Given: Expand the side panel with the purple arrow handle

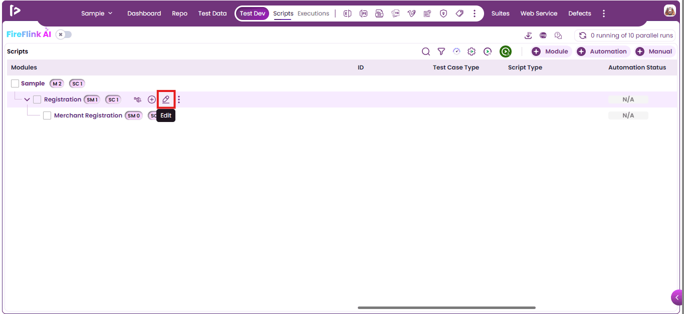Looking at the screenshot, I should (x=677, y=297).
